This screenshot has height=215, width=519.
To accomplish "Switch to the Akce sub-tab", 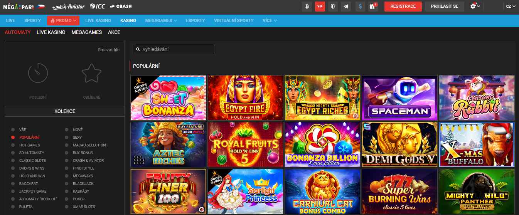I will (114, 32).
